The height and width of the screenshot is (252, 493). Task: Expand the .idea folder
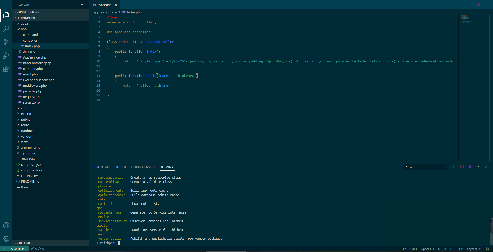point(51,23)
